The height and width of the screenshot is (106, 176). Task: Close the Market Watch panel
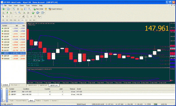click(25, 23)
